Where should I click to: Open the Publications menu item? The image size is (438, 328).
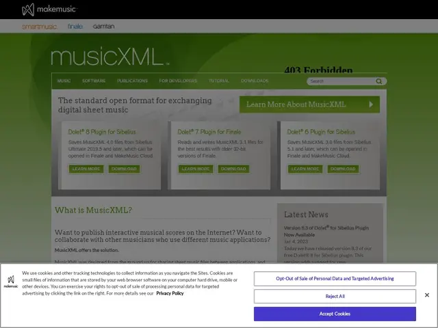[x=132, y=81]
